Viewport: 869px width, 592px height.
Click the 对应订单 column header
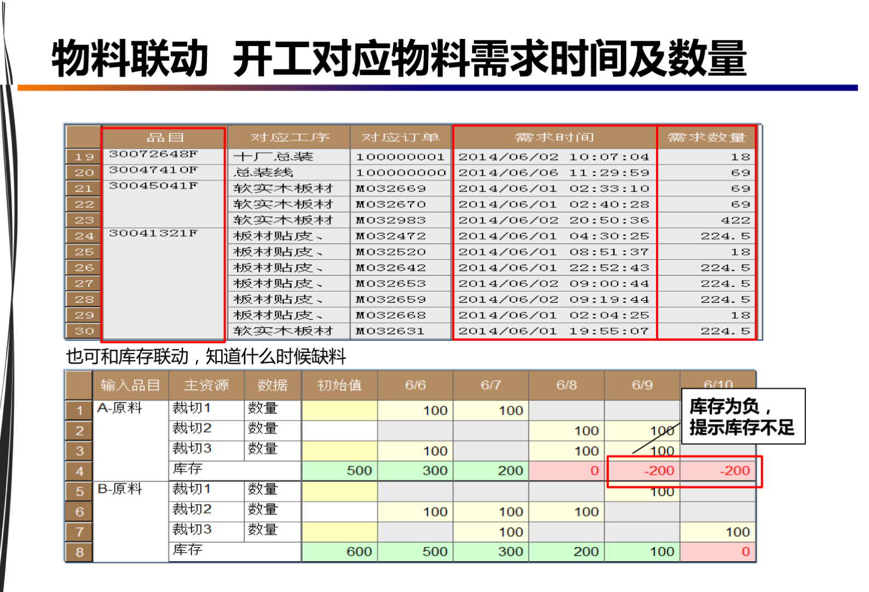tap(401, 137)
